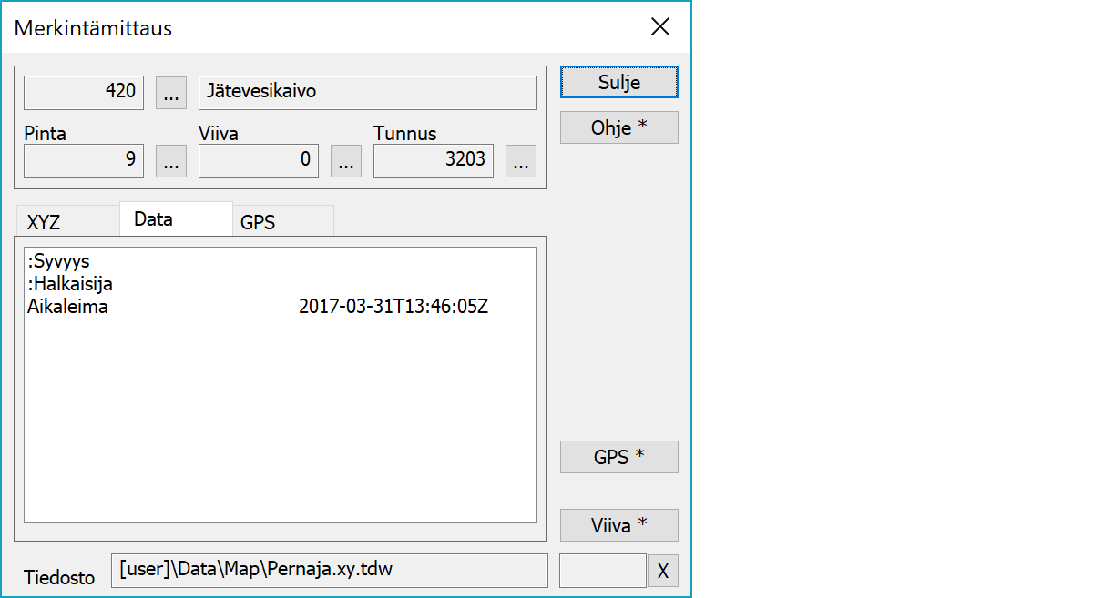
Task: Focus the Tunnus field showing 3203
Action: (434, 161)
